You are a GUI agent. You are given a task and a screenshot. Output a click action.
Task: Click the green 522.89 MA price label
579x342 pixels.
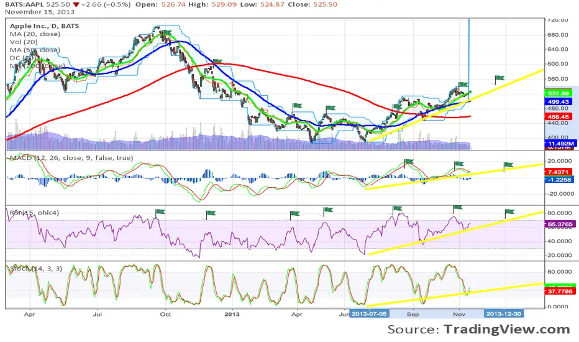pyautogui.click(x=558, y=93)
